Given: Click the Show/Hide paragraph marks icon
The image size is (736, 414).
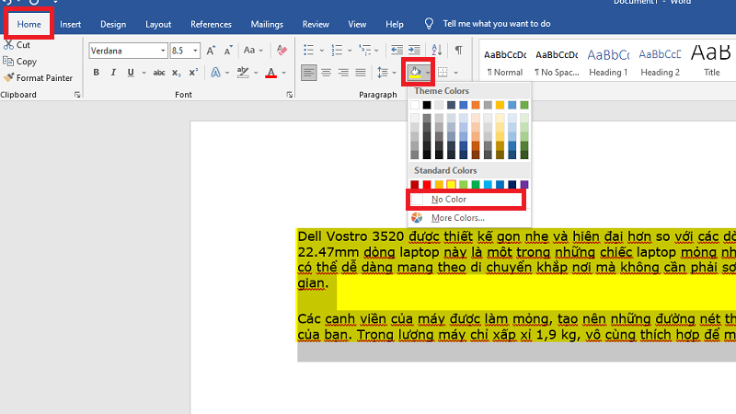Looking at the screenshot, I should 458,50.
